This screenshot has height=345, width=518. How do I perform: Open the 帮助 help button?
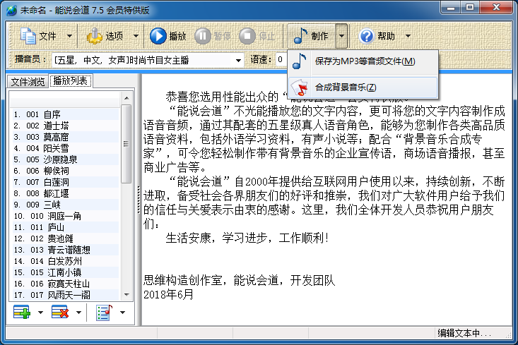coord(377,35)
